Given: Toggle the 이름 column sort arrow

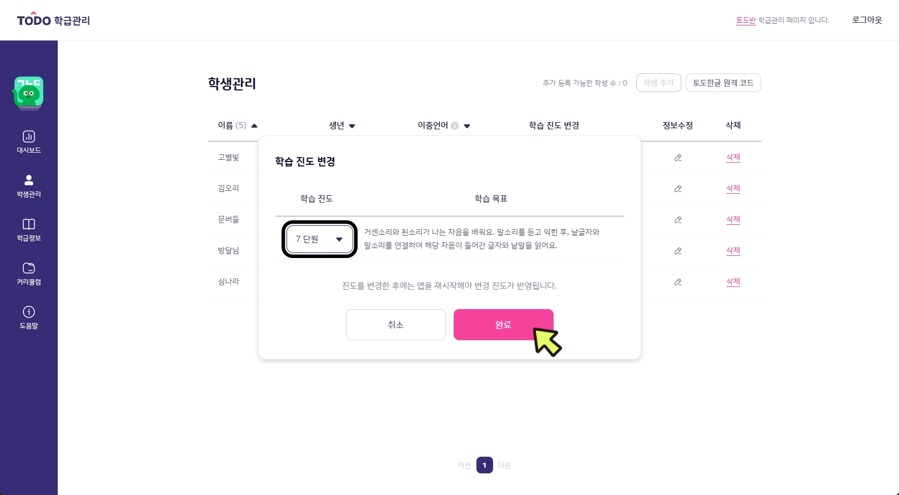Looking at the screenshot, I should 254,126.
